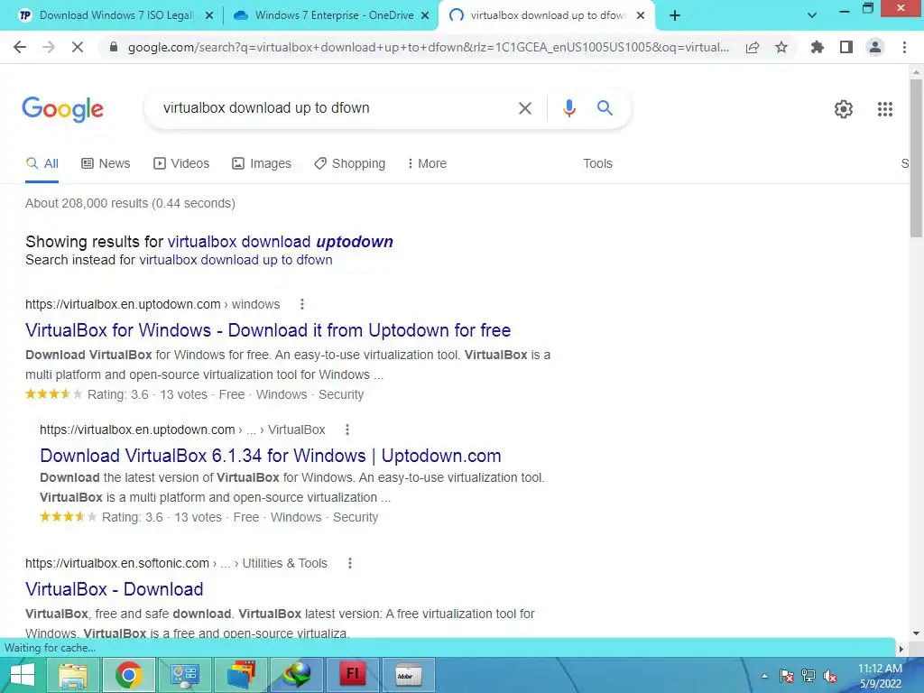Click the Action Center flag tray icon
Image resolution: width=924 pixels, height=693 pixels.
786,677
